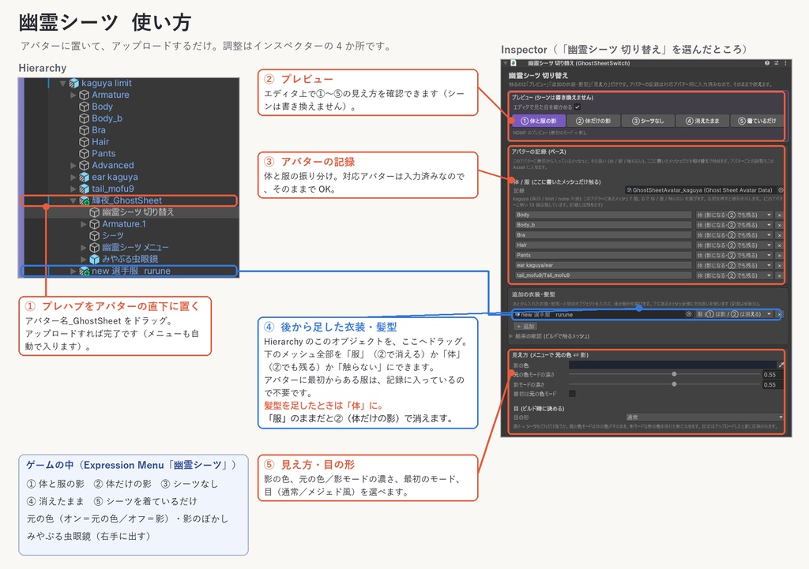
Task: Click the GhostSheetSwitch script icon in Inspector header
Action: tap(514, 63)
